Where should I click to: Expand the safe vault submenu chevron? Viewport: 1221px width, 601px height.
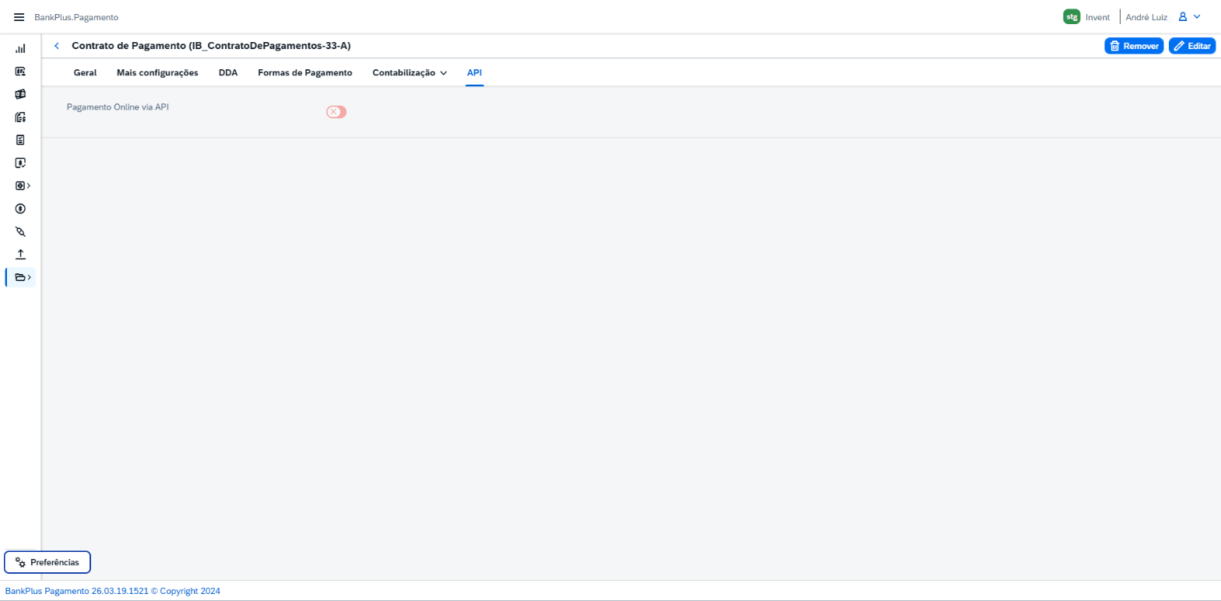point(29,186)
